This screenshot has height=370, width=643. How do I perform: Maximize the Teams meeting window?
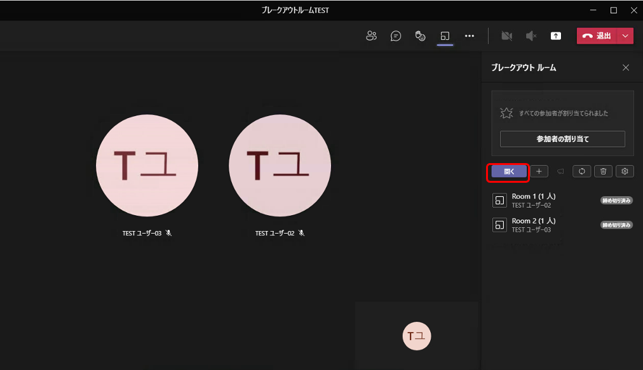click(614, 10)
